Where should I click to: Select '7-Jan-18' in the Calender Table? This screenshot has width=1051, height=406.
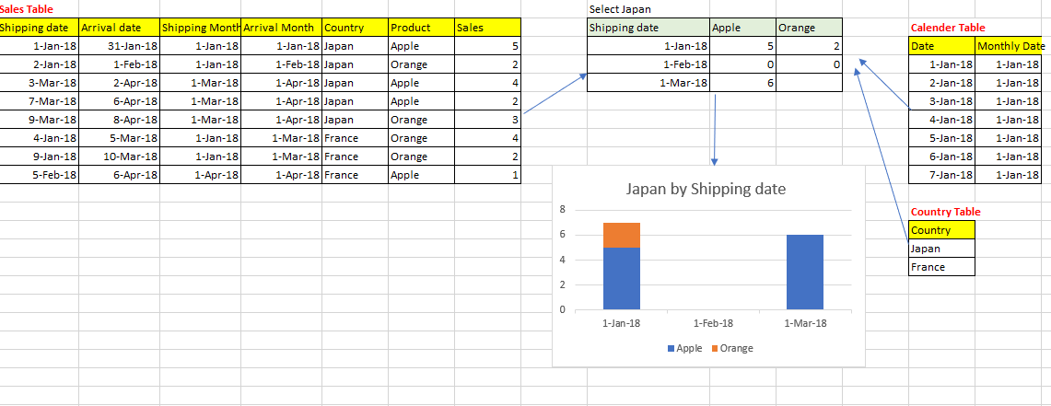click(941, 175)
